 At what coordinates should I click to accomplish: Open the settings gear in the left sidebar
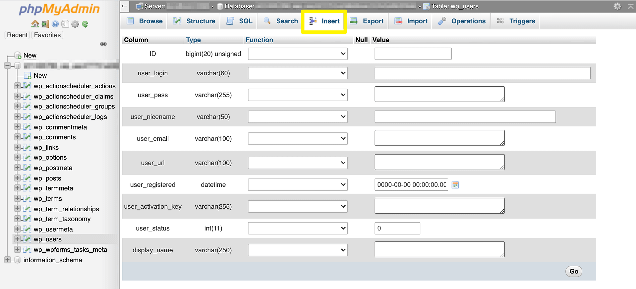pyautogui.click(x=75, y=24)
